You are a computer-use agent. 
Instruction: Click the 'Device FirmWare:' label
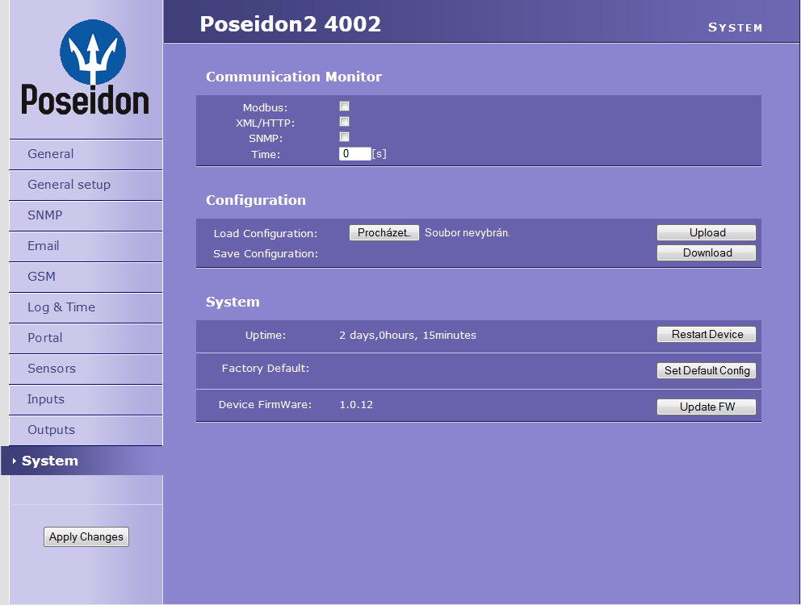[265, 405]
